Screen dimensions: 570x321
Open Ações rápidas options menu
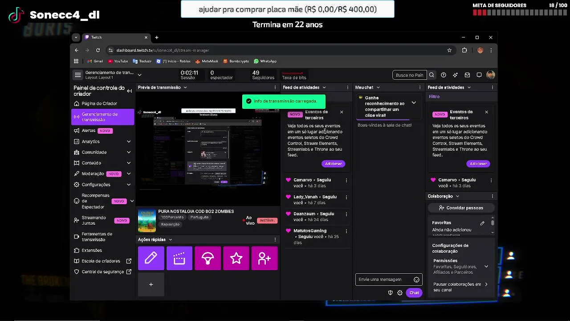point(275,239)
